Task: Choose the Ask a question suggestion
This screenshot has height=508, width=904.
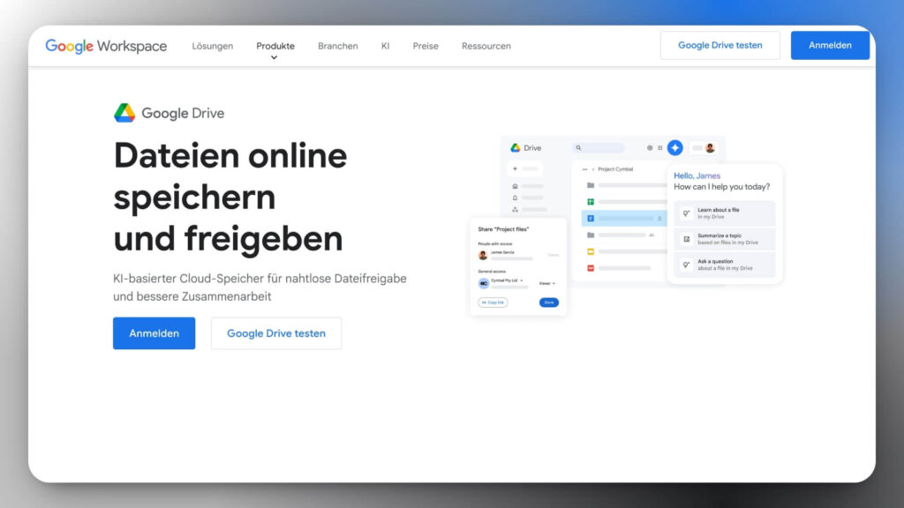Action: pos(725,265)
